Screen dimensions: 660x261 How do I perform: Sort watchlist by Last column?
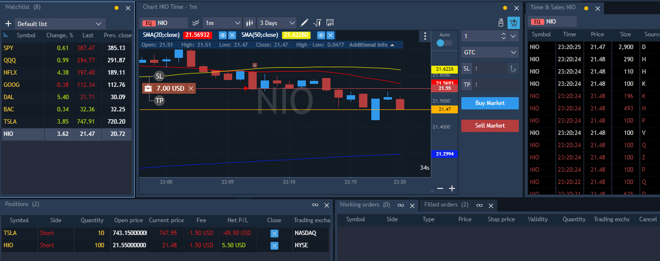pos(88,35)
